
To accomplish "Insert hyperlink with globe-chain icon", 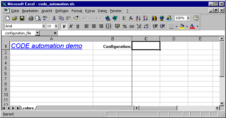I will click(x=108, y=18).
